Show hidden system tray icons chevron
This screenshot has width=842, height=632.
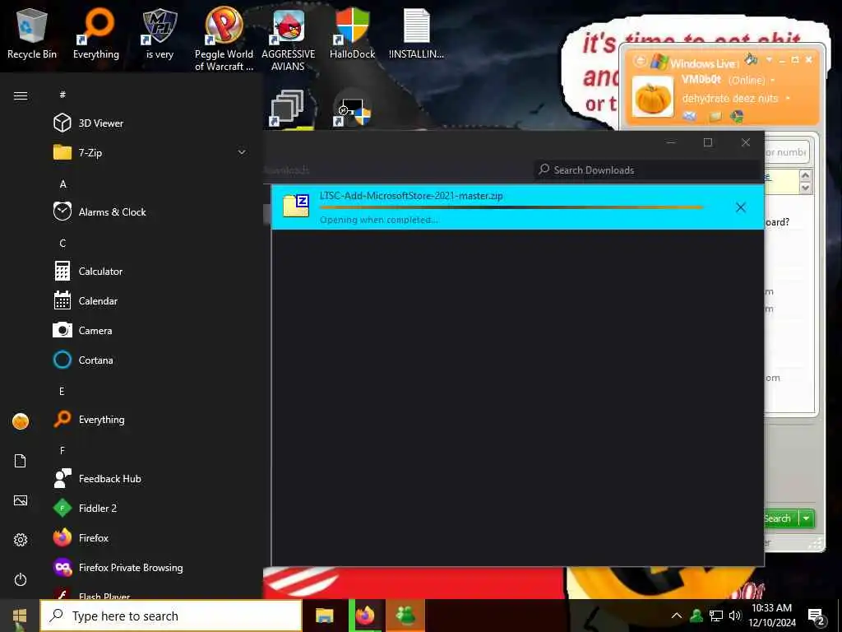(x=677, y=616)
